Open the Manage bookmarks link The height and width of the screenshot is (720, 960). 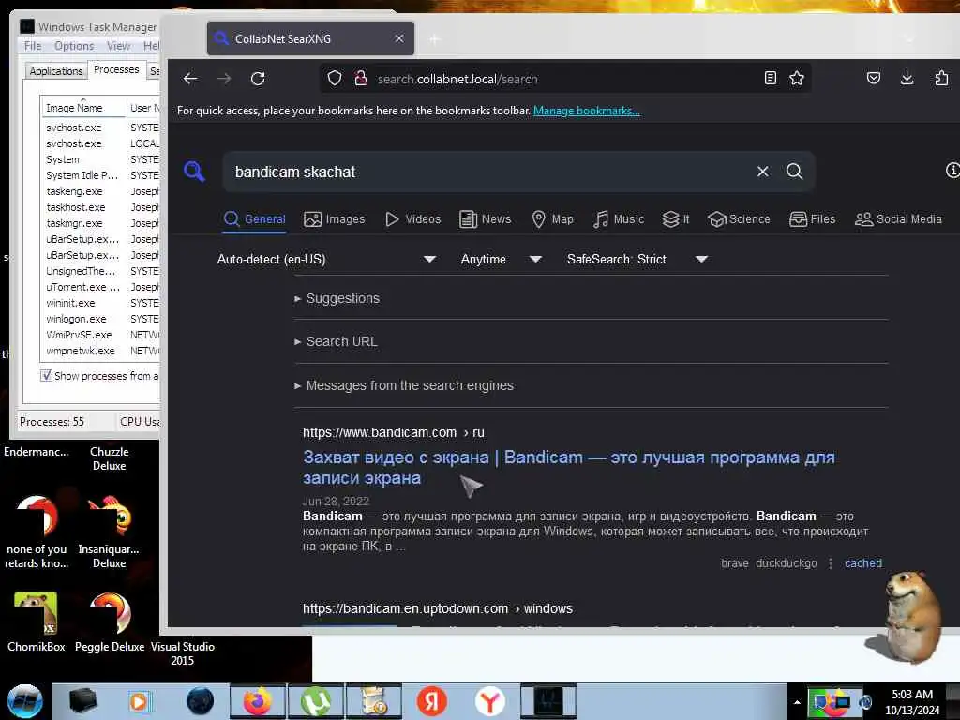pyautogui.click(x=587, y=111)
